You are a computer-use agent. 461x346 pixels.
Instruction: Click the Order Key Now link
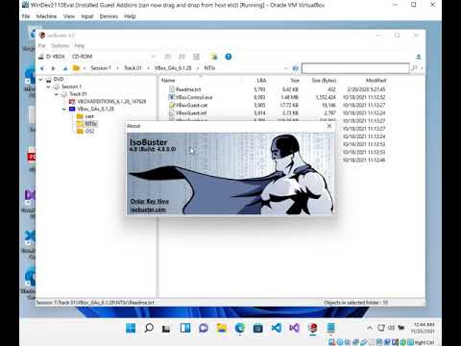click(x=150, y=202)
